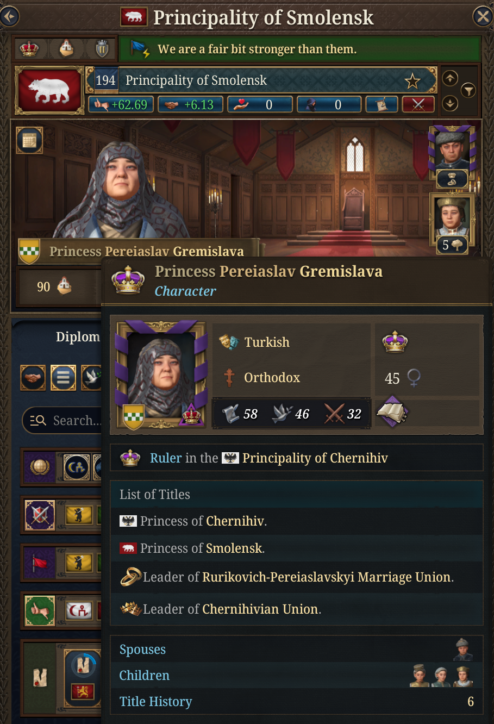Go to previous country with up arrow
This screenshot has height=724, width=494.
pyautogui.click(x=450, y=78)
